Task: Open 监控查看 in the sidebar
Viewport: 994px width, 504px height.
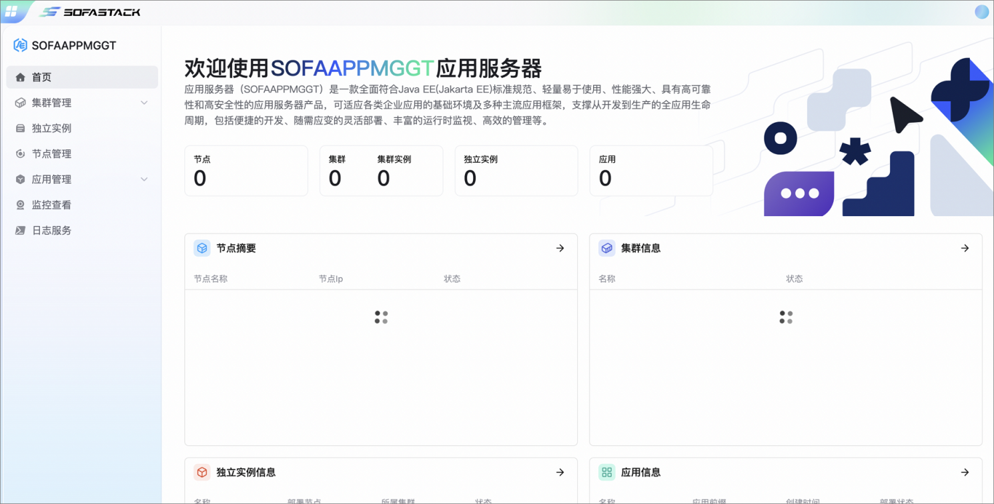Action: pyautogui.click(x=82, y=205)
